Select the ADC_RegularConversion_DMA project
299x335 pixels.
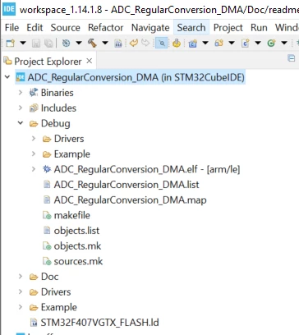tap(136, 77)
